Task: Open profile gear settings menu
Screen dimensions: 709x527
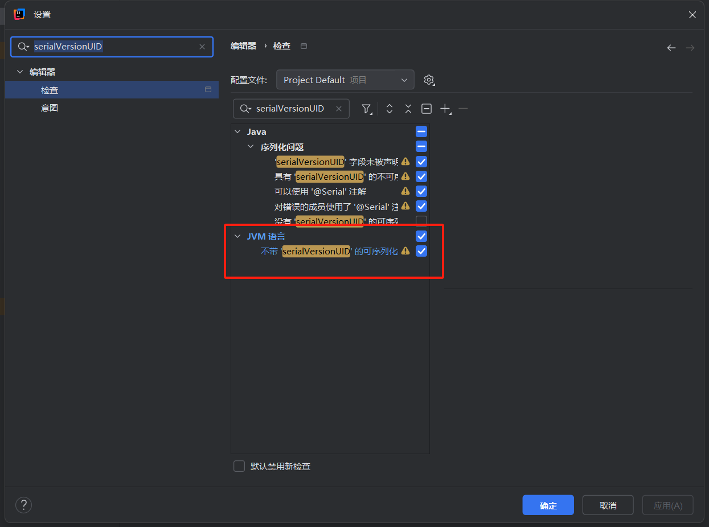Action: click(x=429, y=80)
